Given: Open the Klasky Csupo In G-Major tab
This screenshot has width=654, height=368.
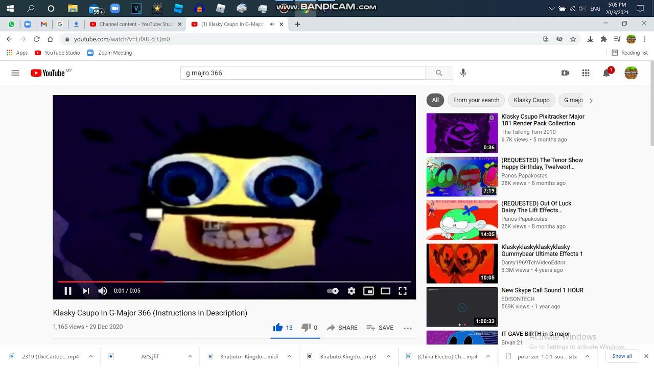Looking at the screenshot, I should [232, 24].
